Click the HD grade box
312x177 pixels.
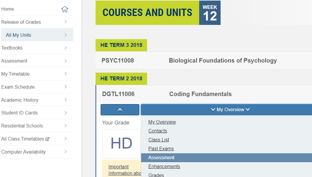[x=121, y=144]
